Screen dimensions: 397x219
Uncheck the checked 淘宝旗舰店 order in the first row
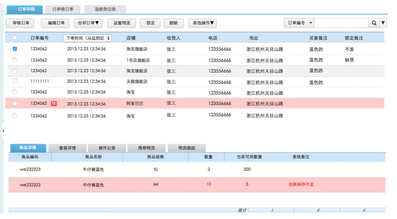tap(15, 49)
